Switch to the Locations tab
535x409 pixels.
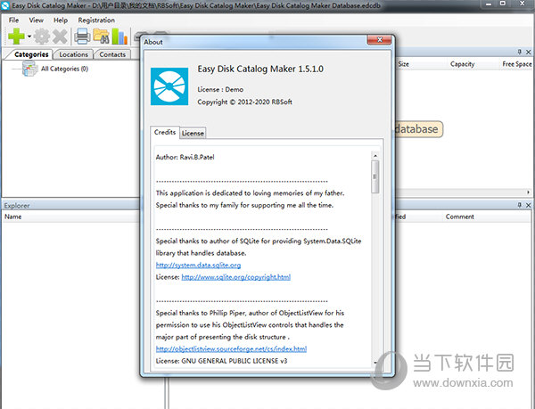tap(74, 54)
